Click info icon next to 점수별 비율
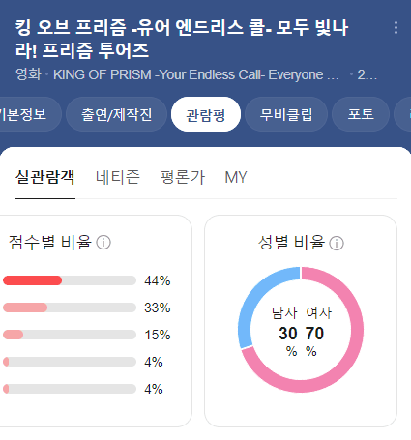The height and width of the screenshot is (440, 411). [103, 243]
